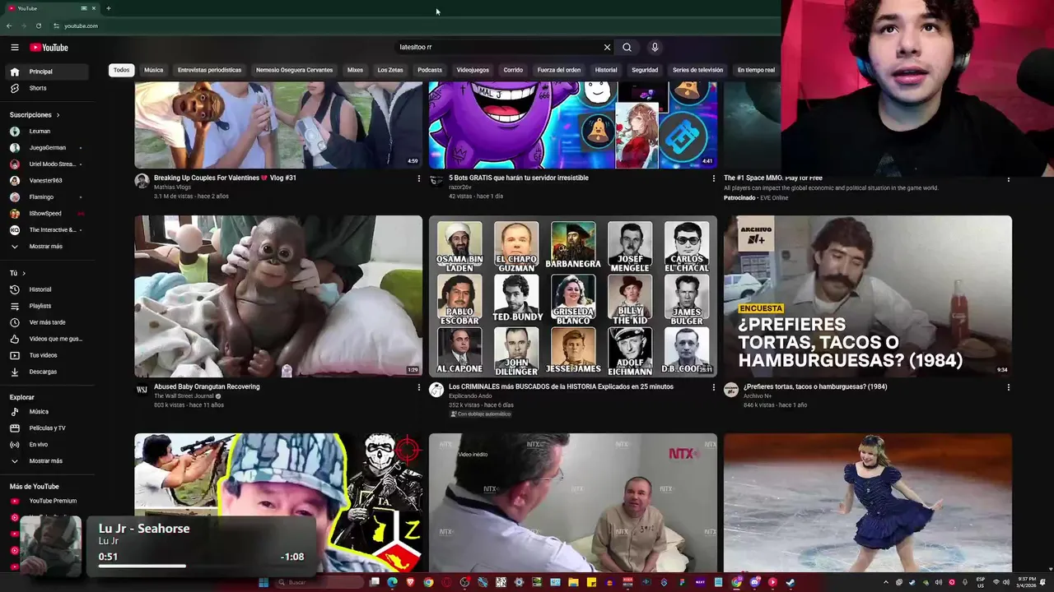Explore Música in the sidebar
The width and height of the screenshot is (1054, 592).
47,411
